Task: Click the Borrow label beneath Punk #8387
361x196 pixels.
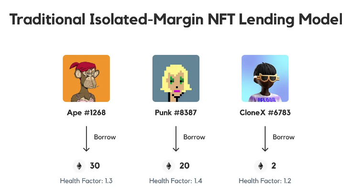Action: tap(194, 137)
